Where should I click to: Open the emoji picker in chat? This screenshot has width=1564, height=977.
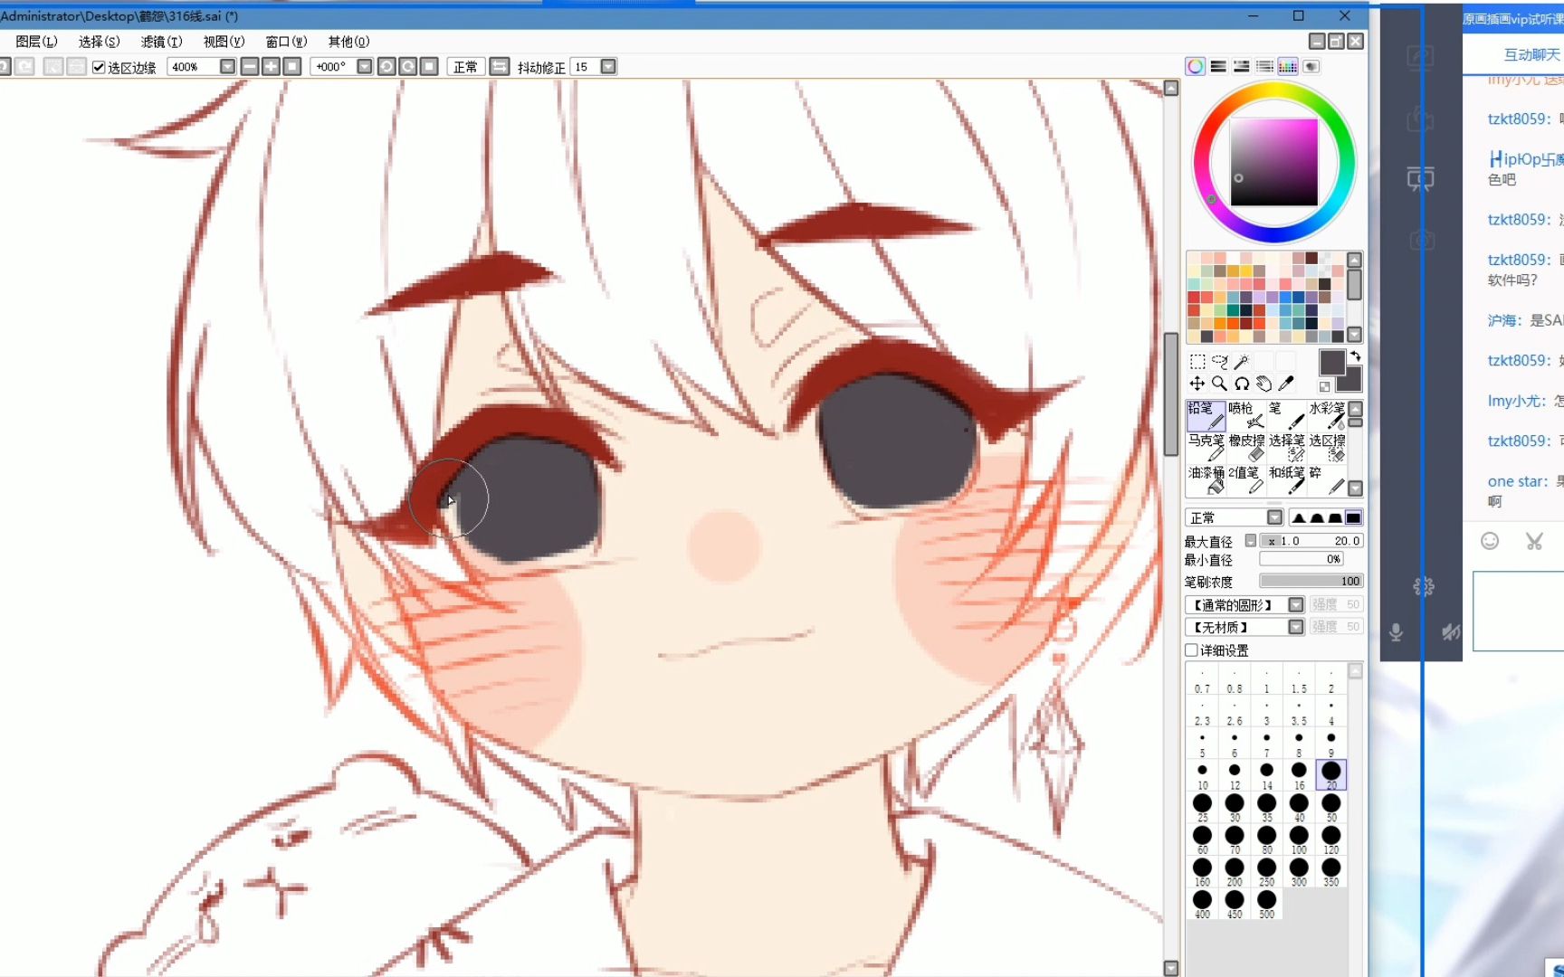click(x=1490, y=541)
